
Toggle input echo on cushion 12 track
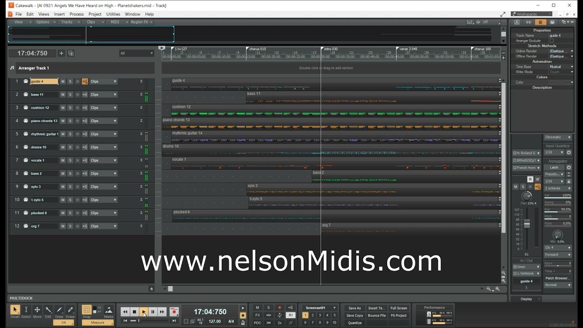point(85,108)
